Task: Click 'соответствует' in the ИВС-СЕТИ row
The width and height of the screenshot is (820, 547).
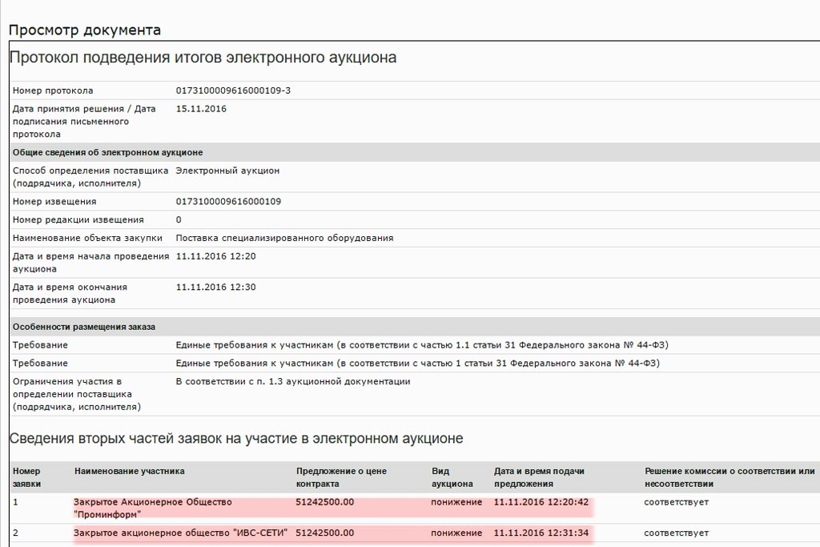Action: (676, 533)
